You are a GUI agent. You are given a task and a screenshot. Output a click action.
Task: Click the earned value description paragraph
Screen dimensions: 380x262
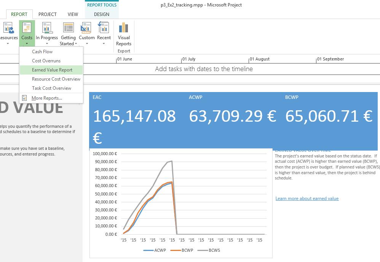click(327, 167)
